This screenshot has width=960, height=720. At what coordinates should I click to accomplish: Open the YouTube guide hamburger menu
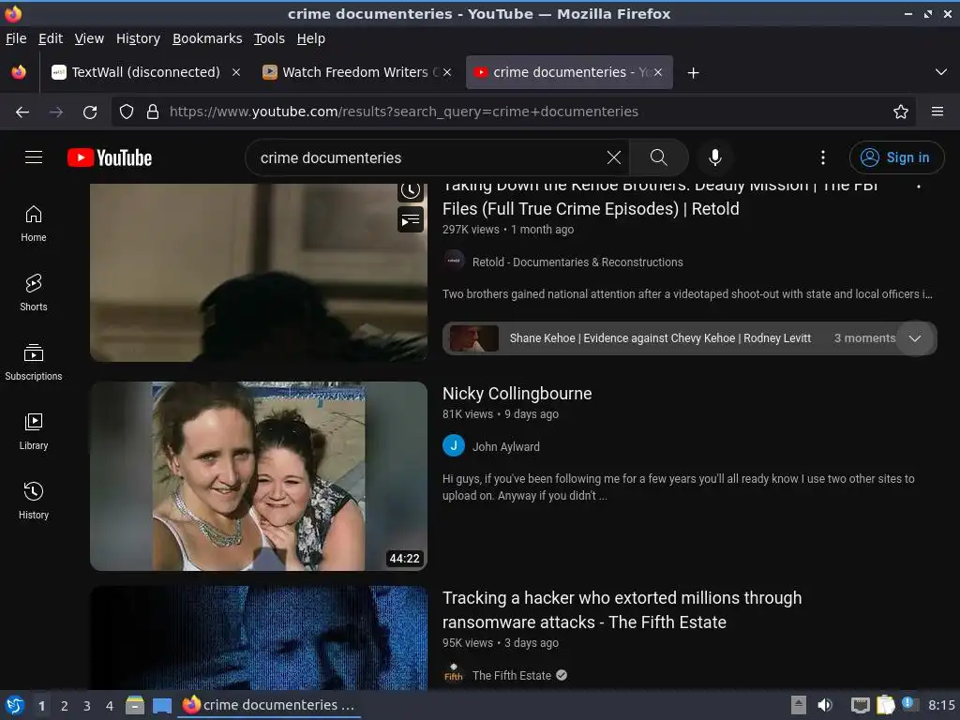pyautogui.click(x=34, y=157)
